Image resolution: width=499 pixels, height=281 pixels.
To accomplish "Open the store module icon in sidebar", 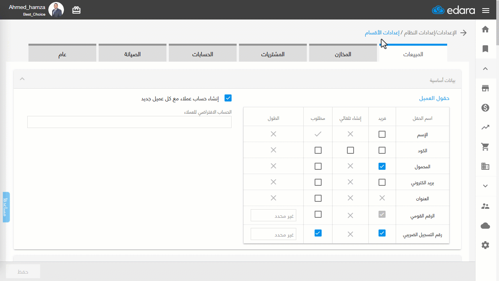I will point(485,88).
